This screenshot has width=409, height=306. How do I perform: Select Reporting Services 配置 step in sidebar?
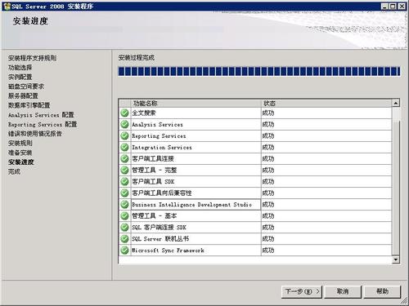[43, 124]
